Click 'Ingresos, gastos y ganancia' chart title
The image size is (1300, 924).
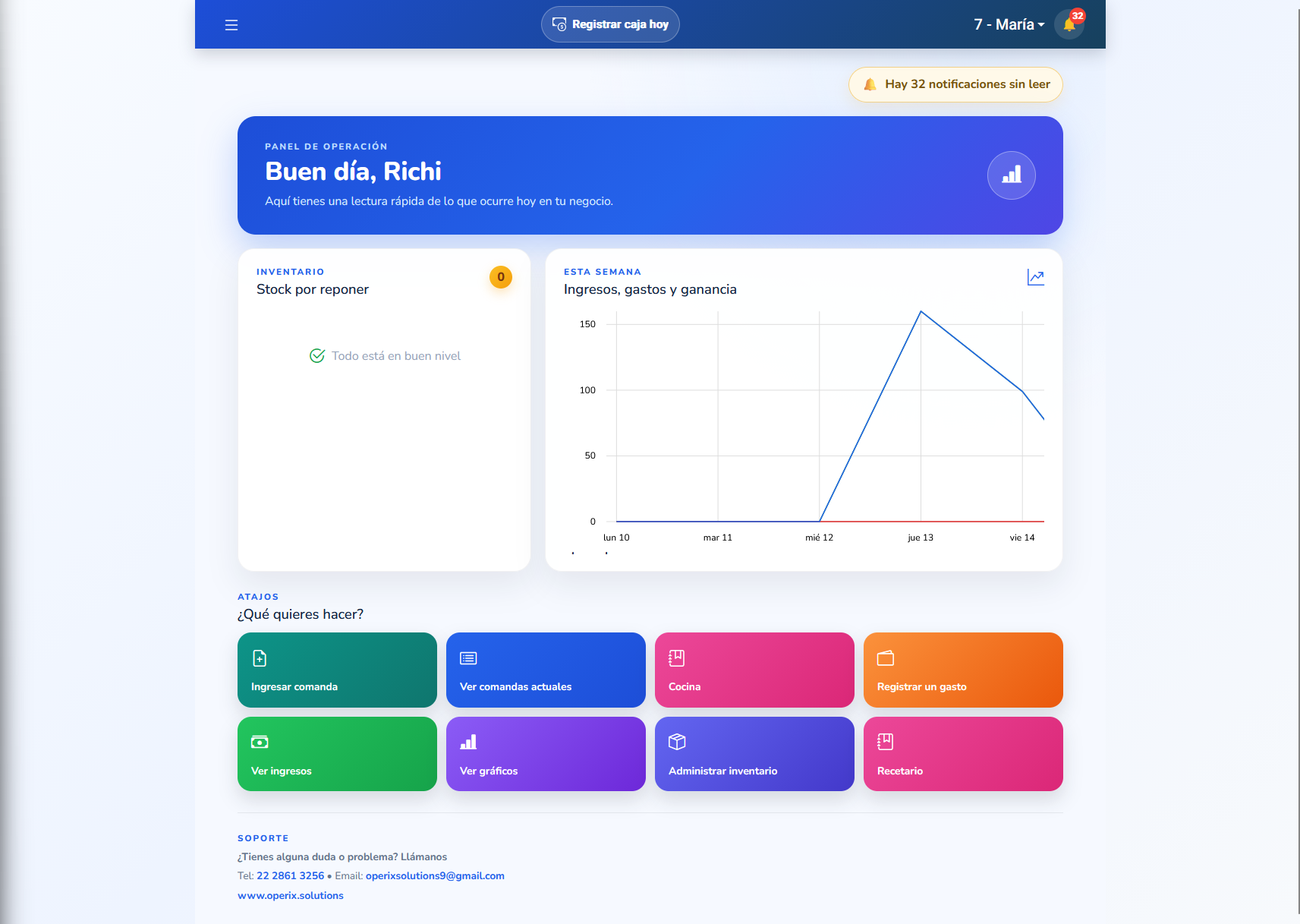click(x=650, y=289)
